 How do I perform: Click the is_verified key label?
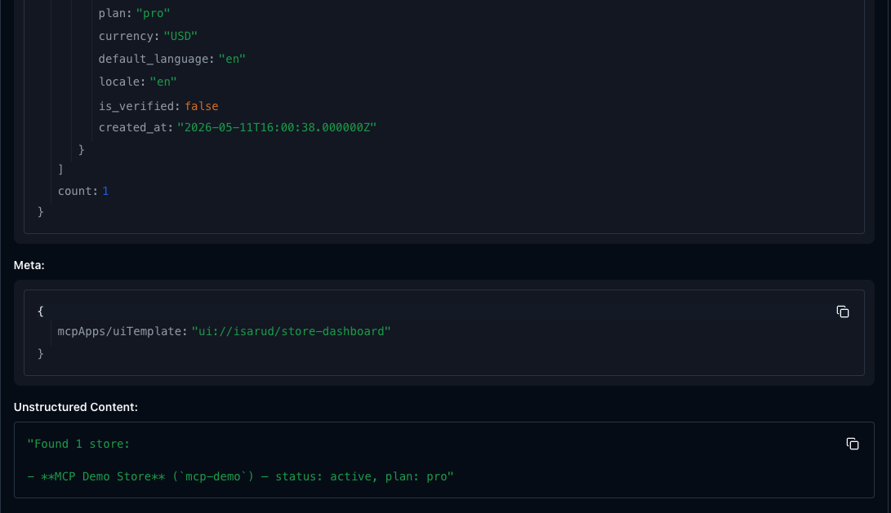click(x=139, y=106)
